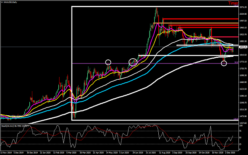Image resolution: width=248 pixels, height=155 pixels.
Task: Click the 1660.90 price axis label
Action: (x=243, y=82)
